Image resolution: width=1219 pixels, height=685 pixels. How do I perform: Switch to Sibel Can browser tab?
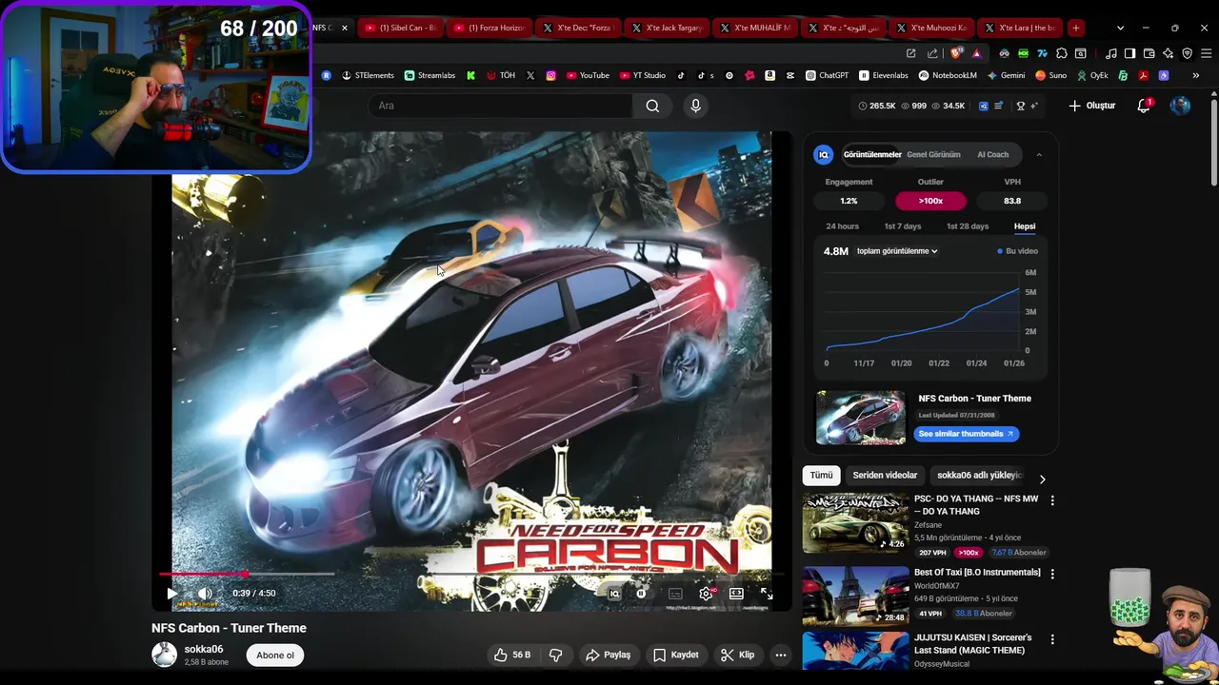pyautogui.click(x=401, y=28)
